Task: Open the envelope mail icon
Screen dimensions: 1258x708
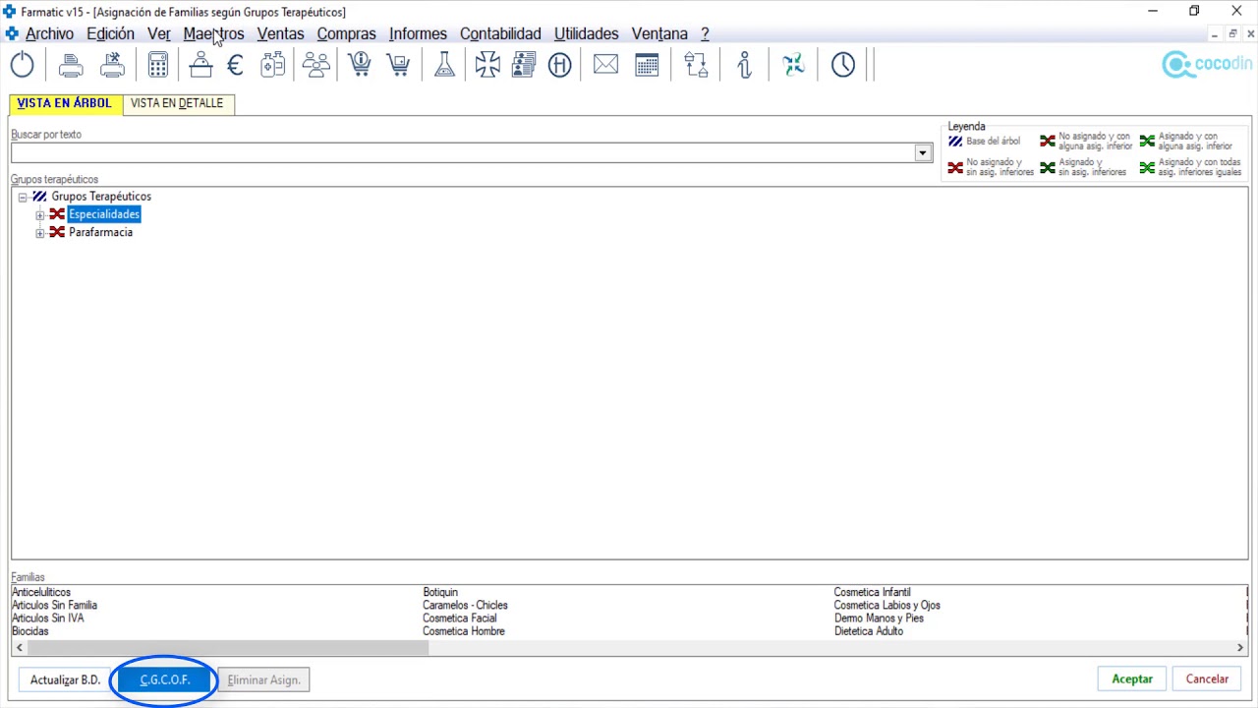Action: click(605, 65)
